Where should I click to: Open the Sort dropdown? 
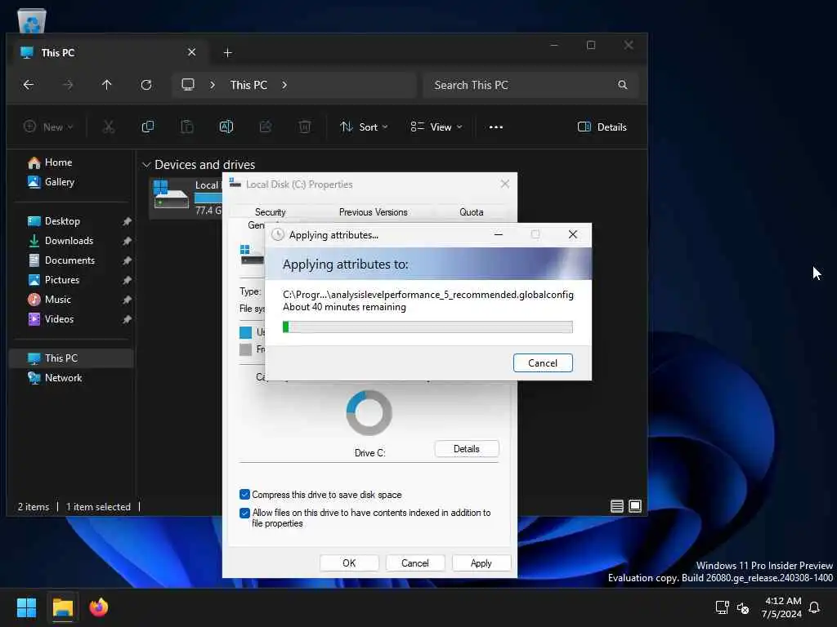click(x=364, y=127)
